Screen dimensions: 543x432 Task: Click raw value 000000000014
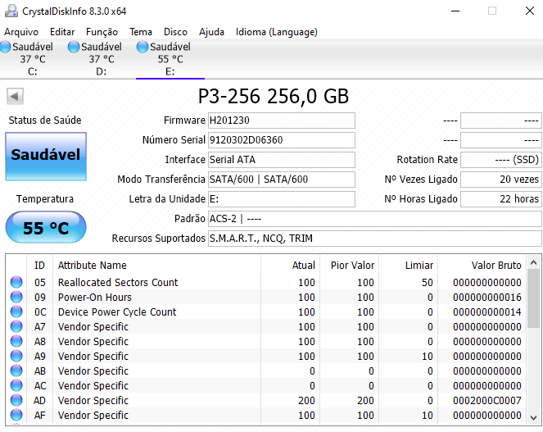tap(487, 311)
